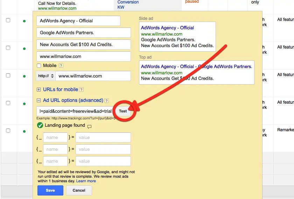Tick the fourth ad row checkbox
The width and height of the screenshot is (294, 199).
pyautogui.click(x=8, y=103)
